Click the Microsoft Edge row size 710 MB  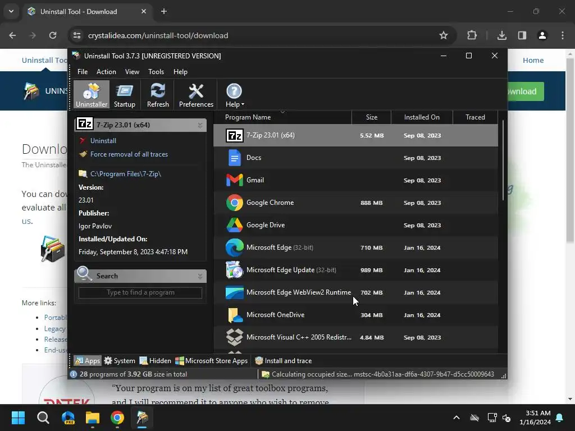(372, 247)
